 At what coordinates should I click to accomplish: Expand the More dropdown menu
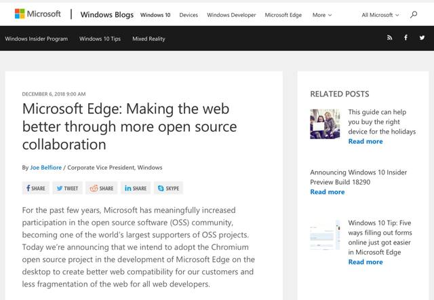click(x=321, y=14)
